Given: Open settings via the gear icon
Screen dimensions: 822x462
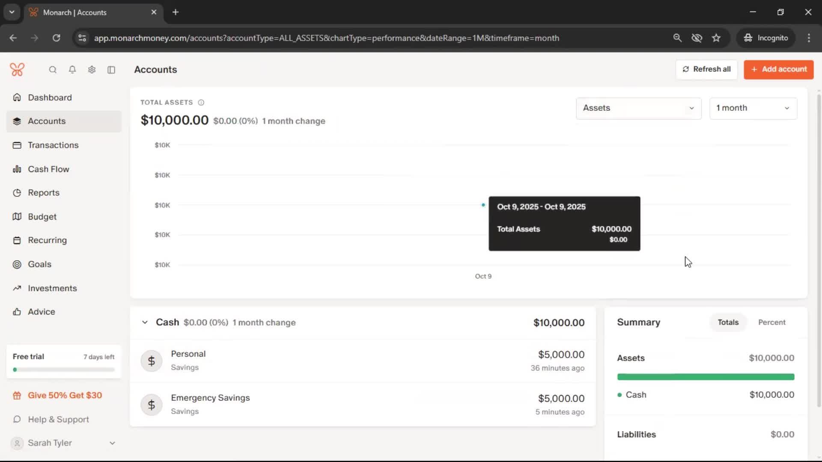Looking at the screenshot, I should point(92,70).
